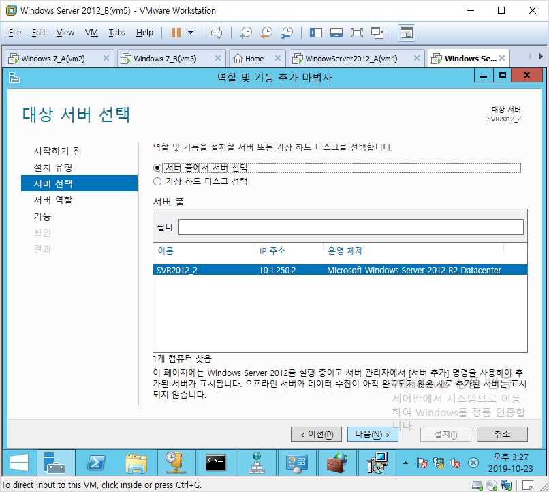Launch PowerShell from taskbar
Viewport: 549px width, 492px height.
point(95,463)
